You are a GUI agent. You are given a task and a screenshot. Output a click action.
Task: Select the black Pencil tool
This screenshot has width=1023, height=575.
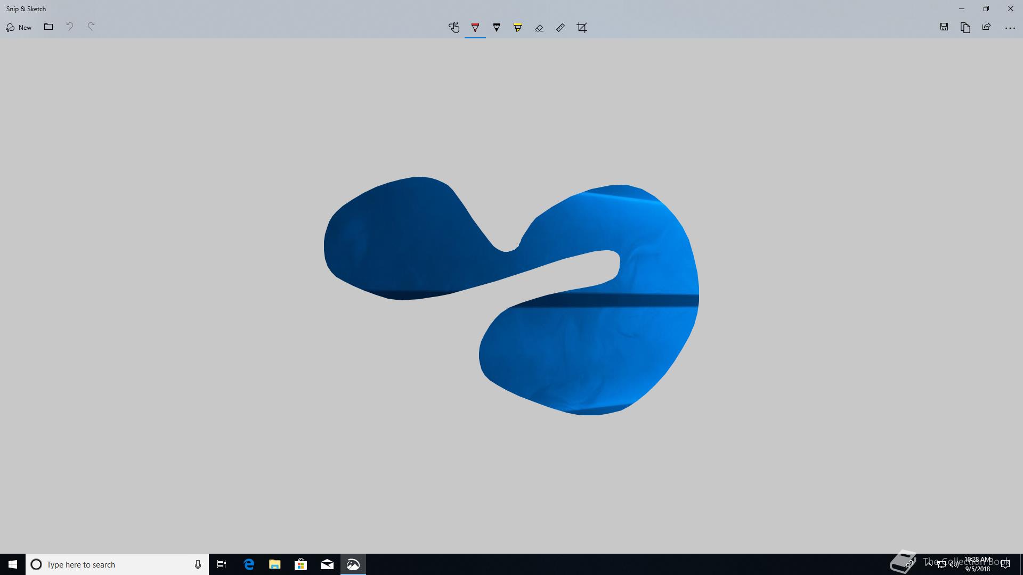coord(497,28)
